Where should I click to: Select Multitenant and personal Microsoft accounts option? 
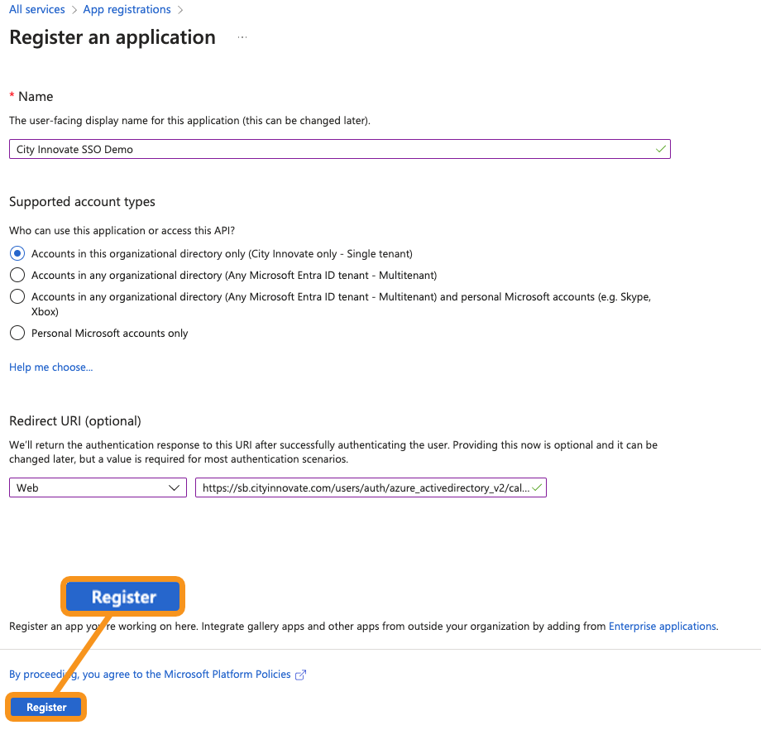(17, 296)
